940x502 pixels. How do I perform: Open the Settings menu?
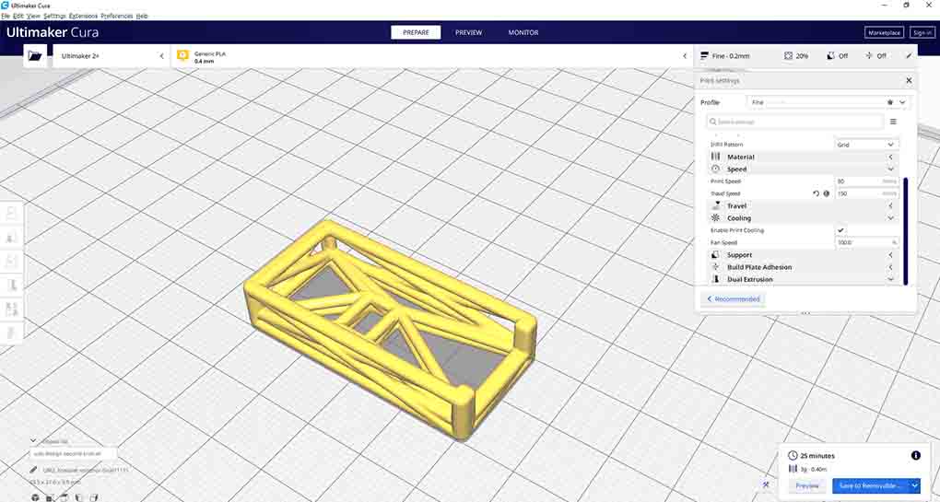click(54, 17)
